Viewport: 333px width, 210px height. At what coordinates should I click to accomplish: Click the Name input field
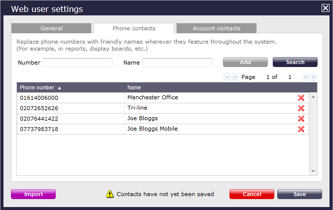tap(177, 63)
